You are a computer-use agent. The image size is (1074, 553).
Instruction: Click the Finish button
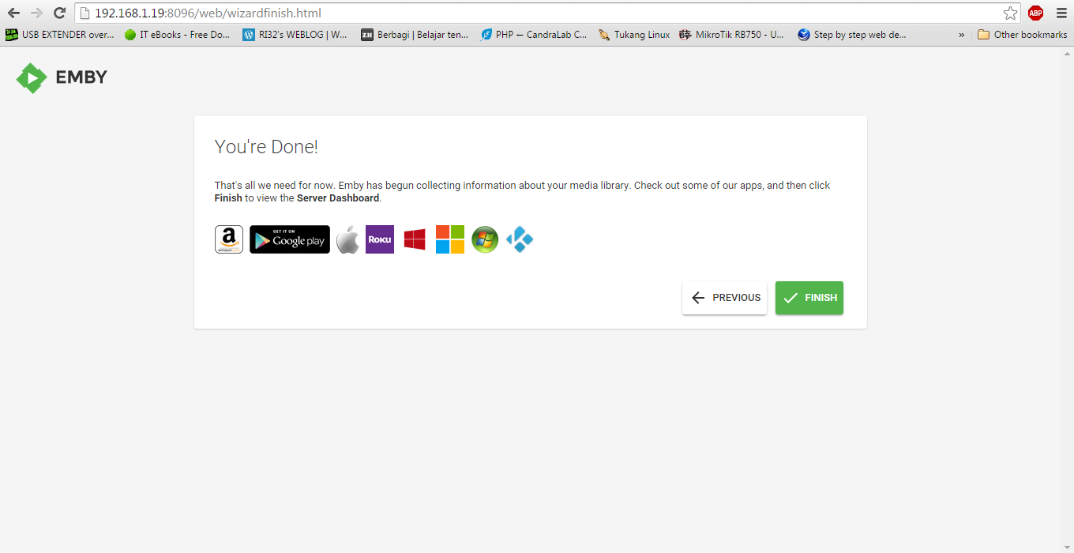tap(809, 298)
